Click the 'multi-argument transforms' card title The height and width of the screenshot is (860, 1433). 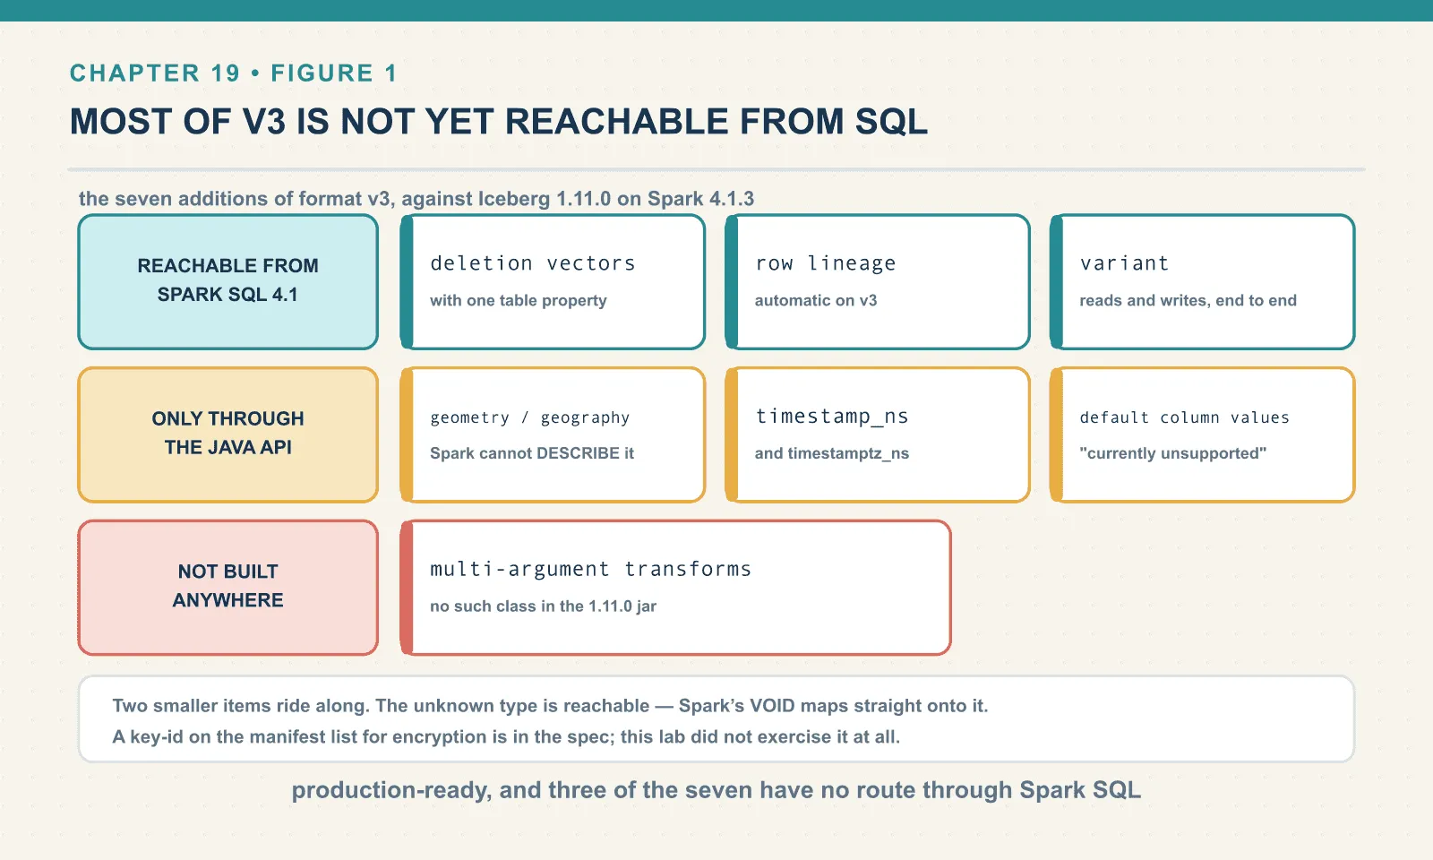click(590, 570)
